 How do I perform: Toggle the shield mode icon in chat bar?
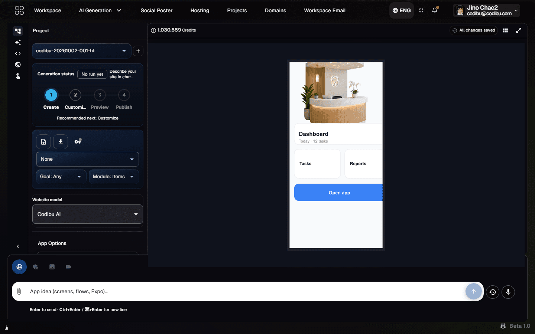36,267
